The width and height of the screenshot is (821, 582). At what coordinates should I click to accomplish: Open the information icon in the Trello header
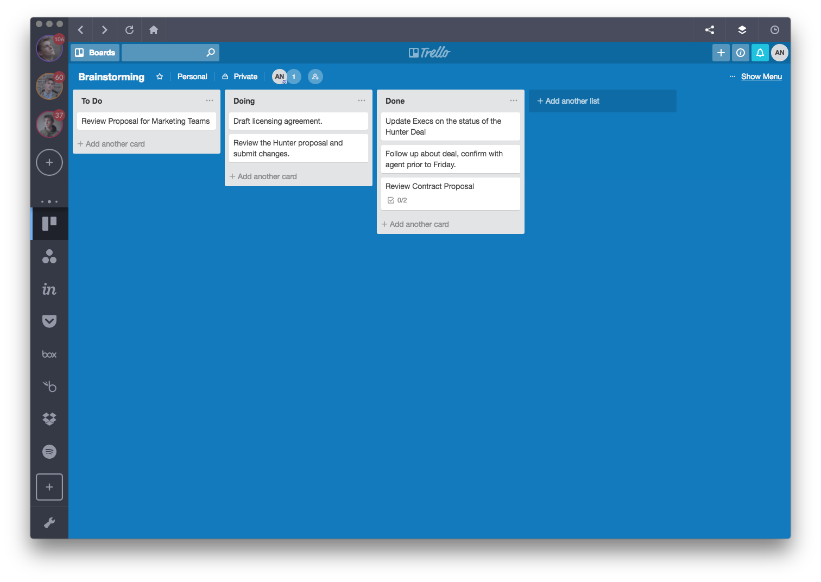coord(741,53)
